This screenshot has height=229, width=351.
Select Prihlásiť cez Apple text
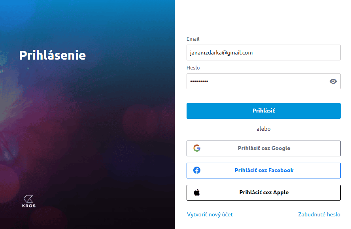tap(264, 193)
